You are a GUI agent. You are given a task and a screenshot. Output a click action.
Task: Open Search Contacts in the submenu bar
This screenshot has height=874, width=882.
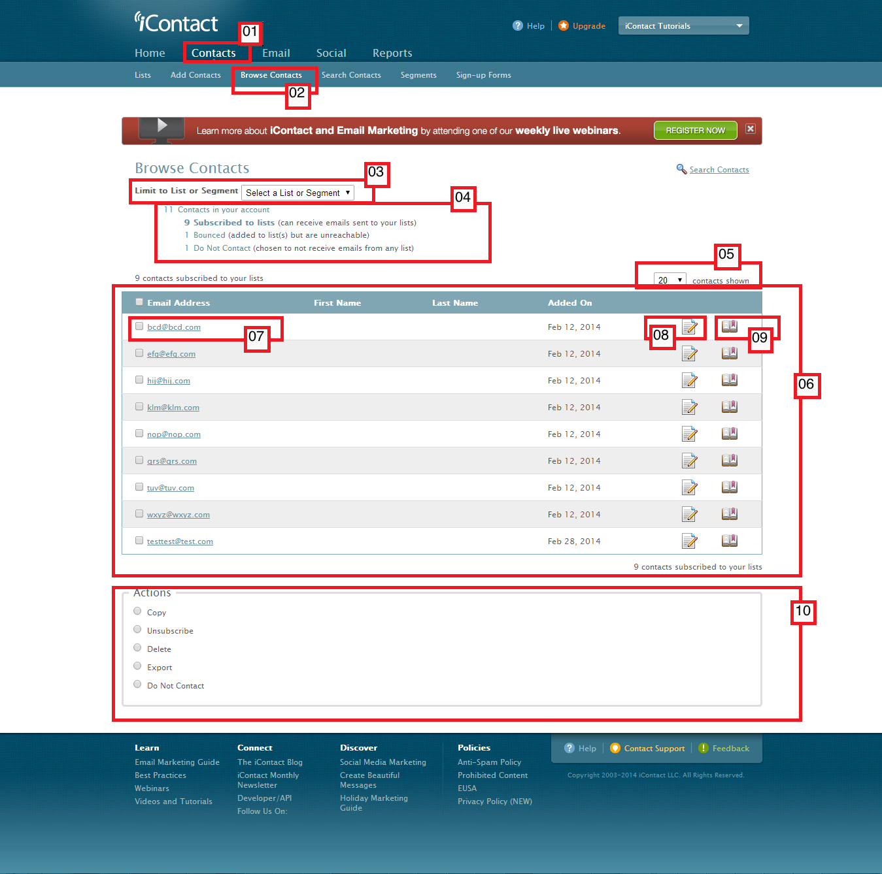[351, 75]
